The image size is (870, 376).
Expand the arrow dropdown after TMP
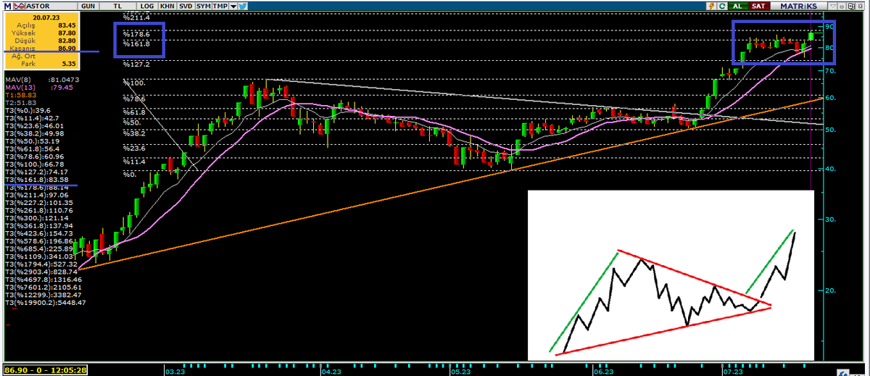coord(233,5)
